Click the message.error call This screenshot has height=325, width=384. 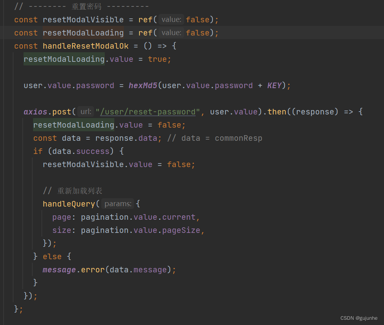pyautogui.click(x=73, y=270)
